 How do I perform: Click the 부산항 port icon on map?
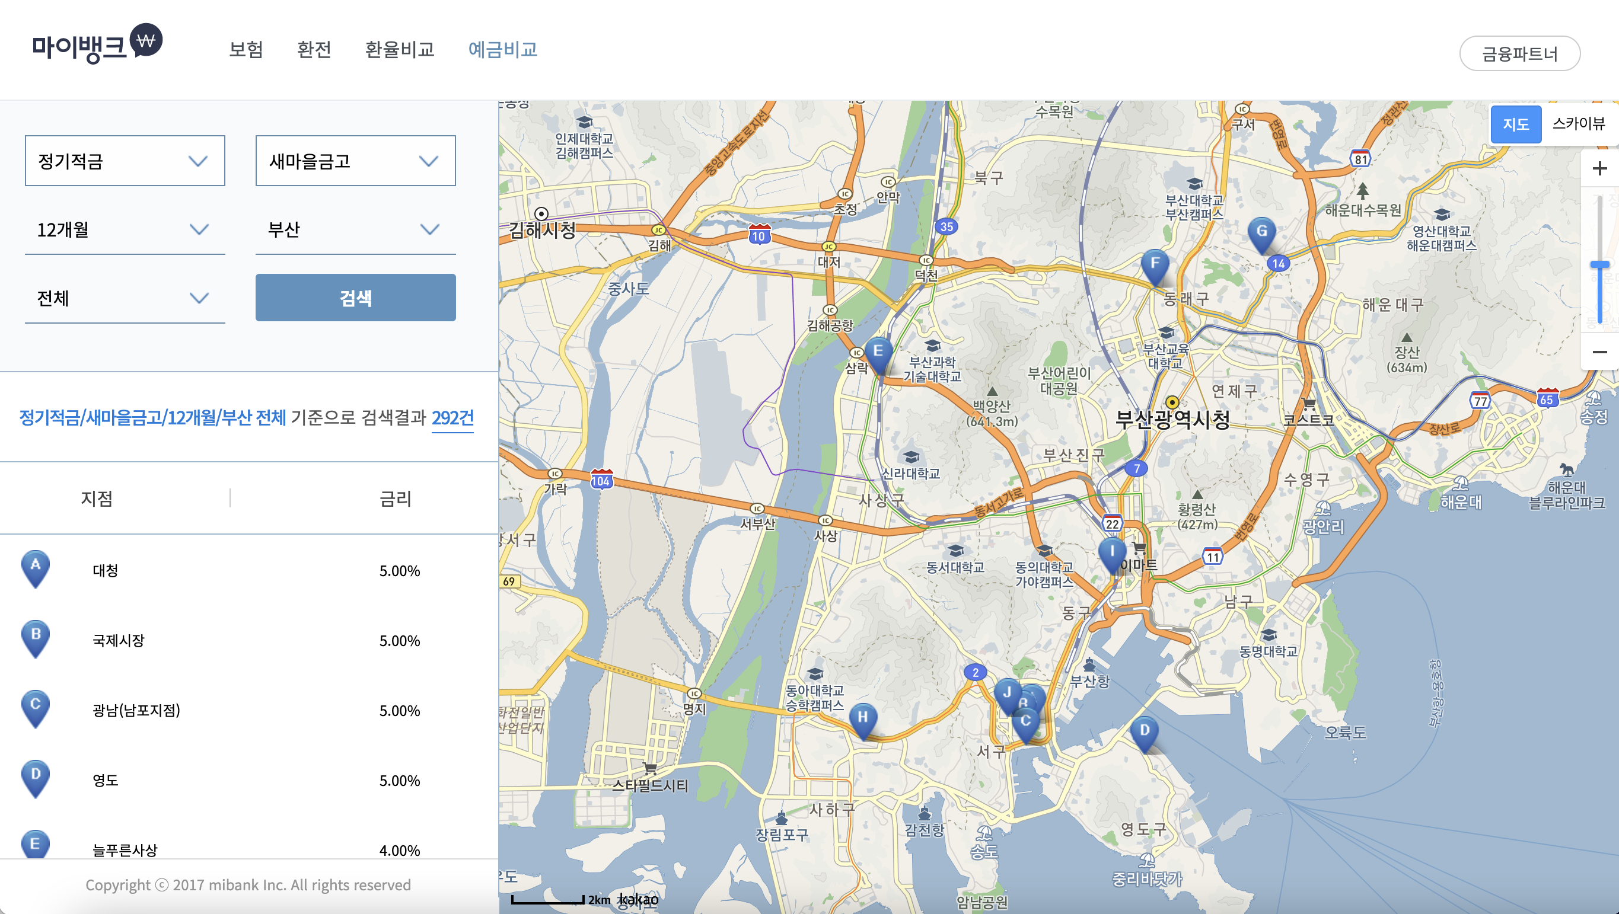point(1089,664)
